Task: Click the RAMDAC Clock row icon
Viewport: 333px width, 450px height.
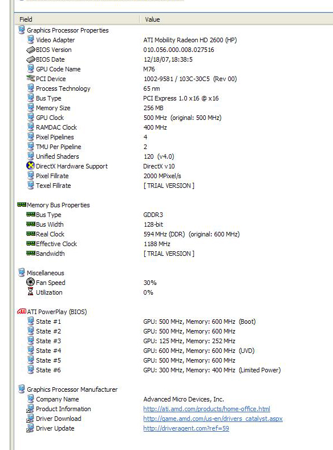Action: tap(31, 127)
